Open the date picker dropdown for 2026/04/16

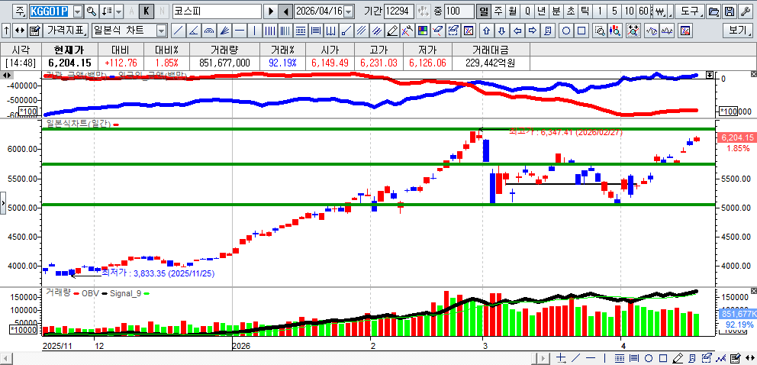(349, 11)
